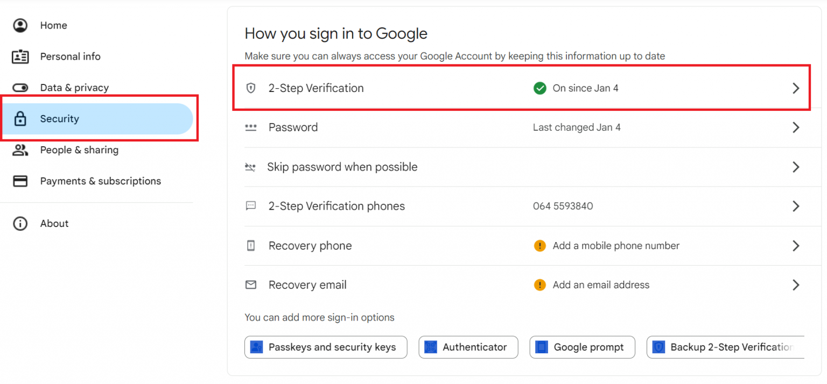Viewport: 827px width, 384px height.
Task: Click the People & sharing icon
Action: point(20,150)
